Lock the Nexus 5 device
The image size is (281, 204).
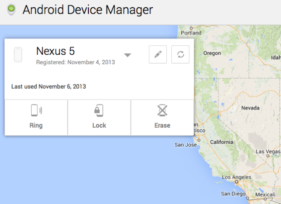[99, 118]
